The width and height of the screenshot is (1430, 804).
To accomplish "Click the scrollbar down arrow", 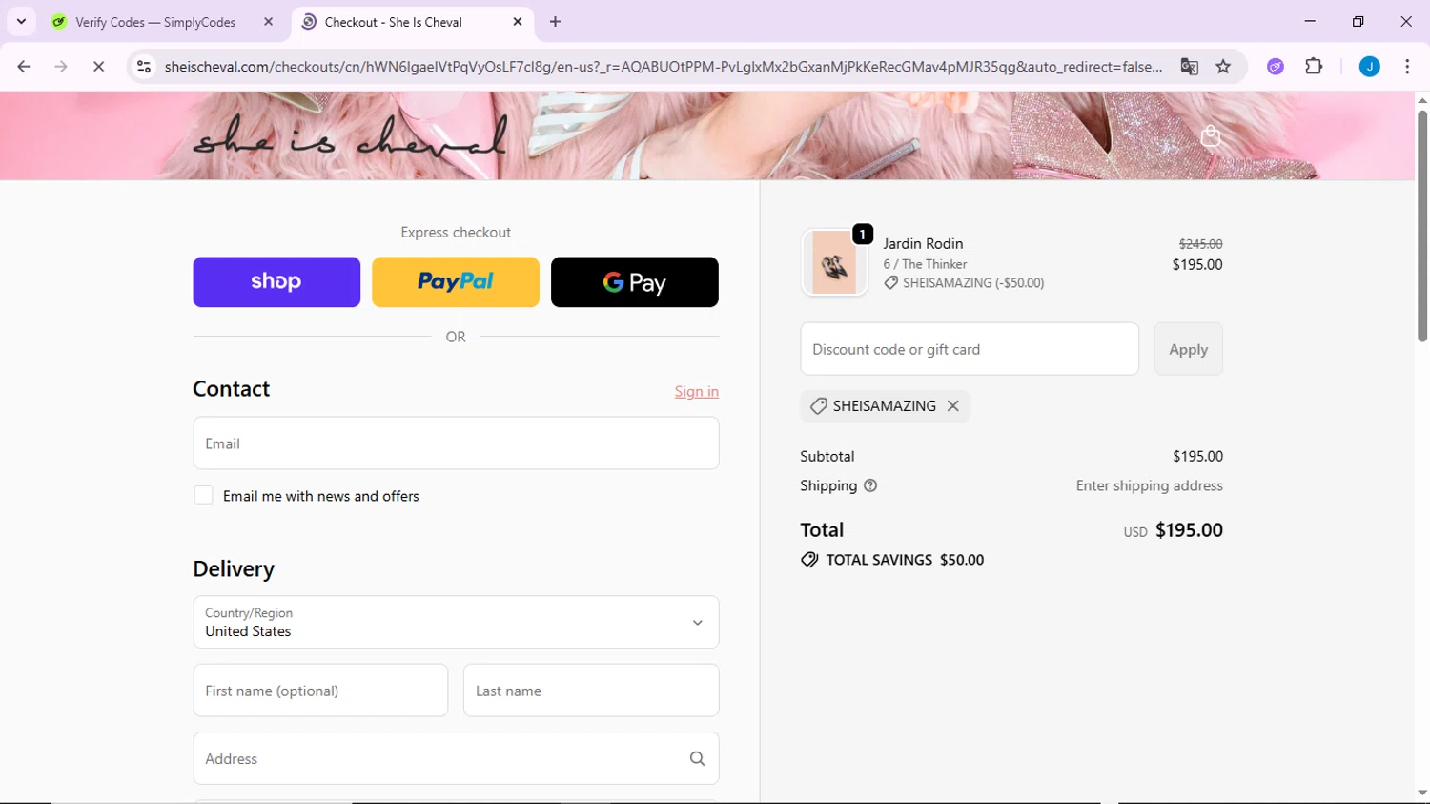I will click(x=1422, y=794).
